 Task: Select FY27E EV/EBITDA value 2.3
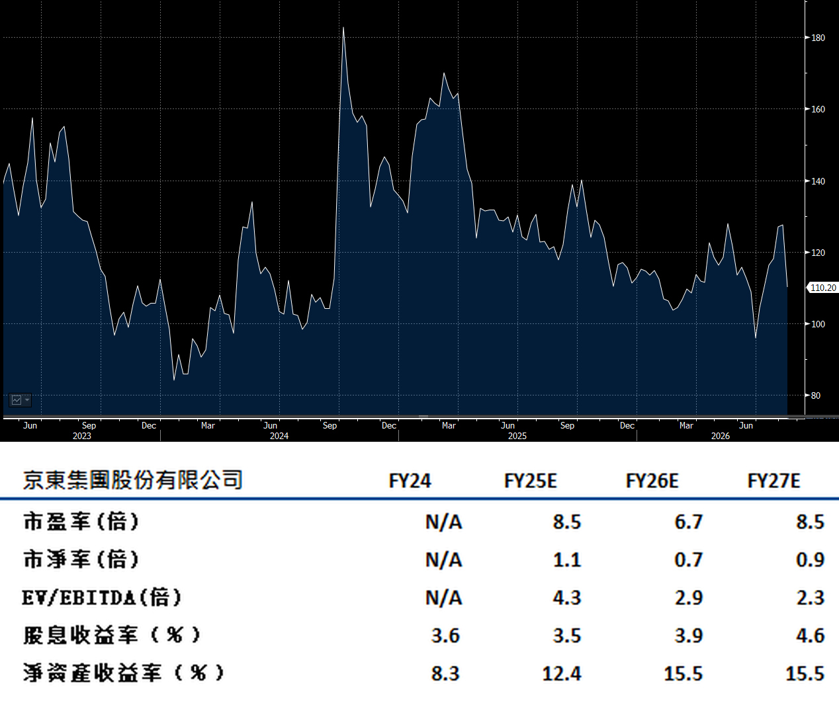click(x=811, y=598)
